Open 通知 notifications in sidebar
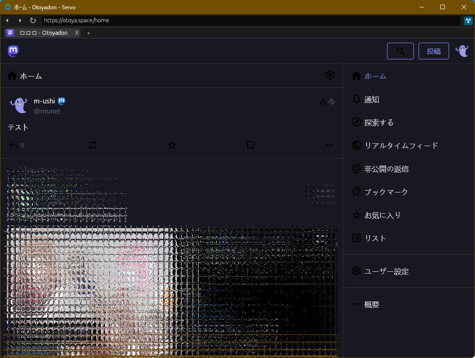Screen dimensions: 475x358 tap(371, 99)
